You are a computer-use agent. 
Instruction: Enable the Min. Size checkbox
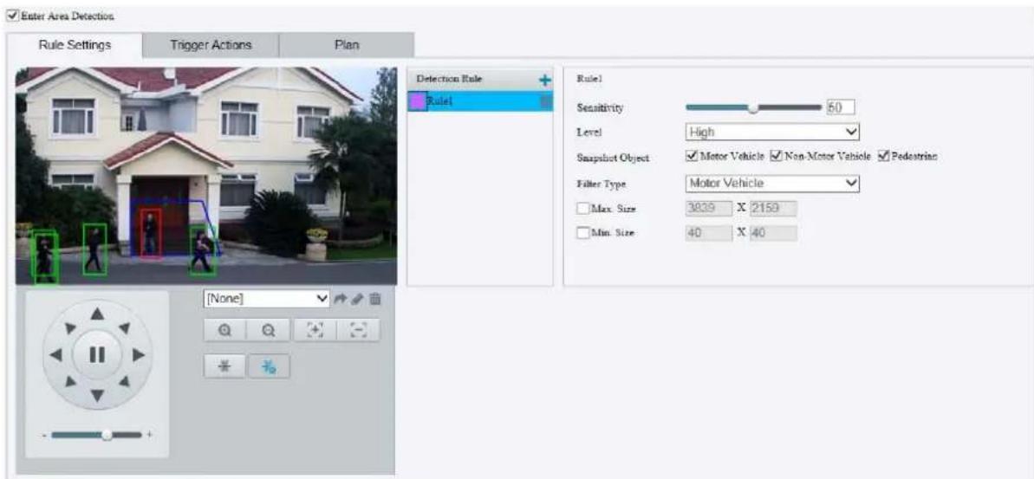coord(582,233)
